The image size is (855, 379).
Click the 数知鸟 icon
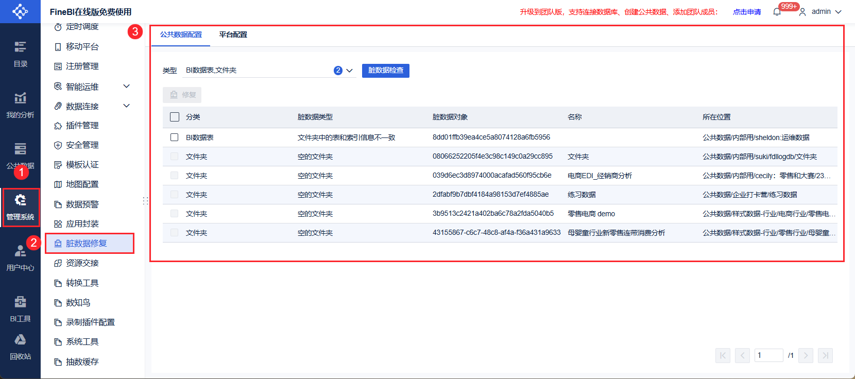pos(58,303)
